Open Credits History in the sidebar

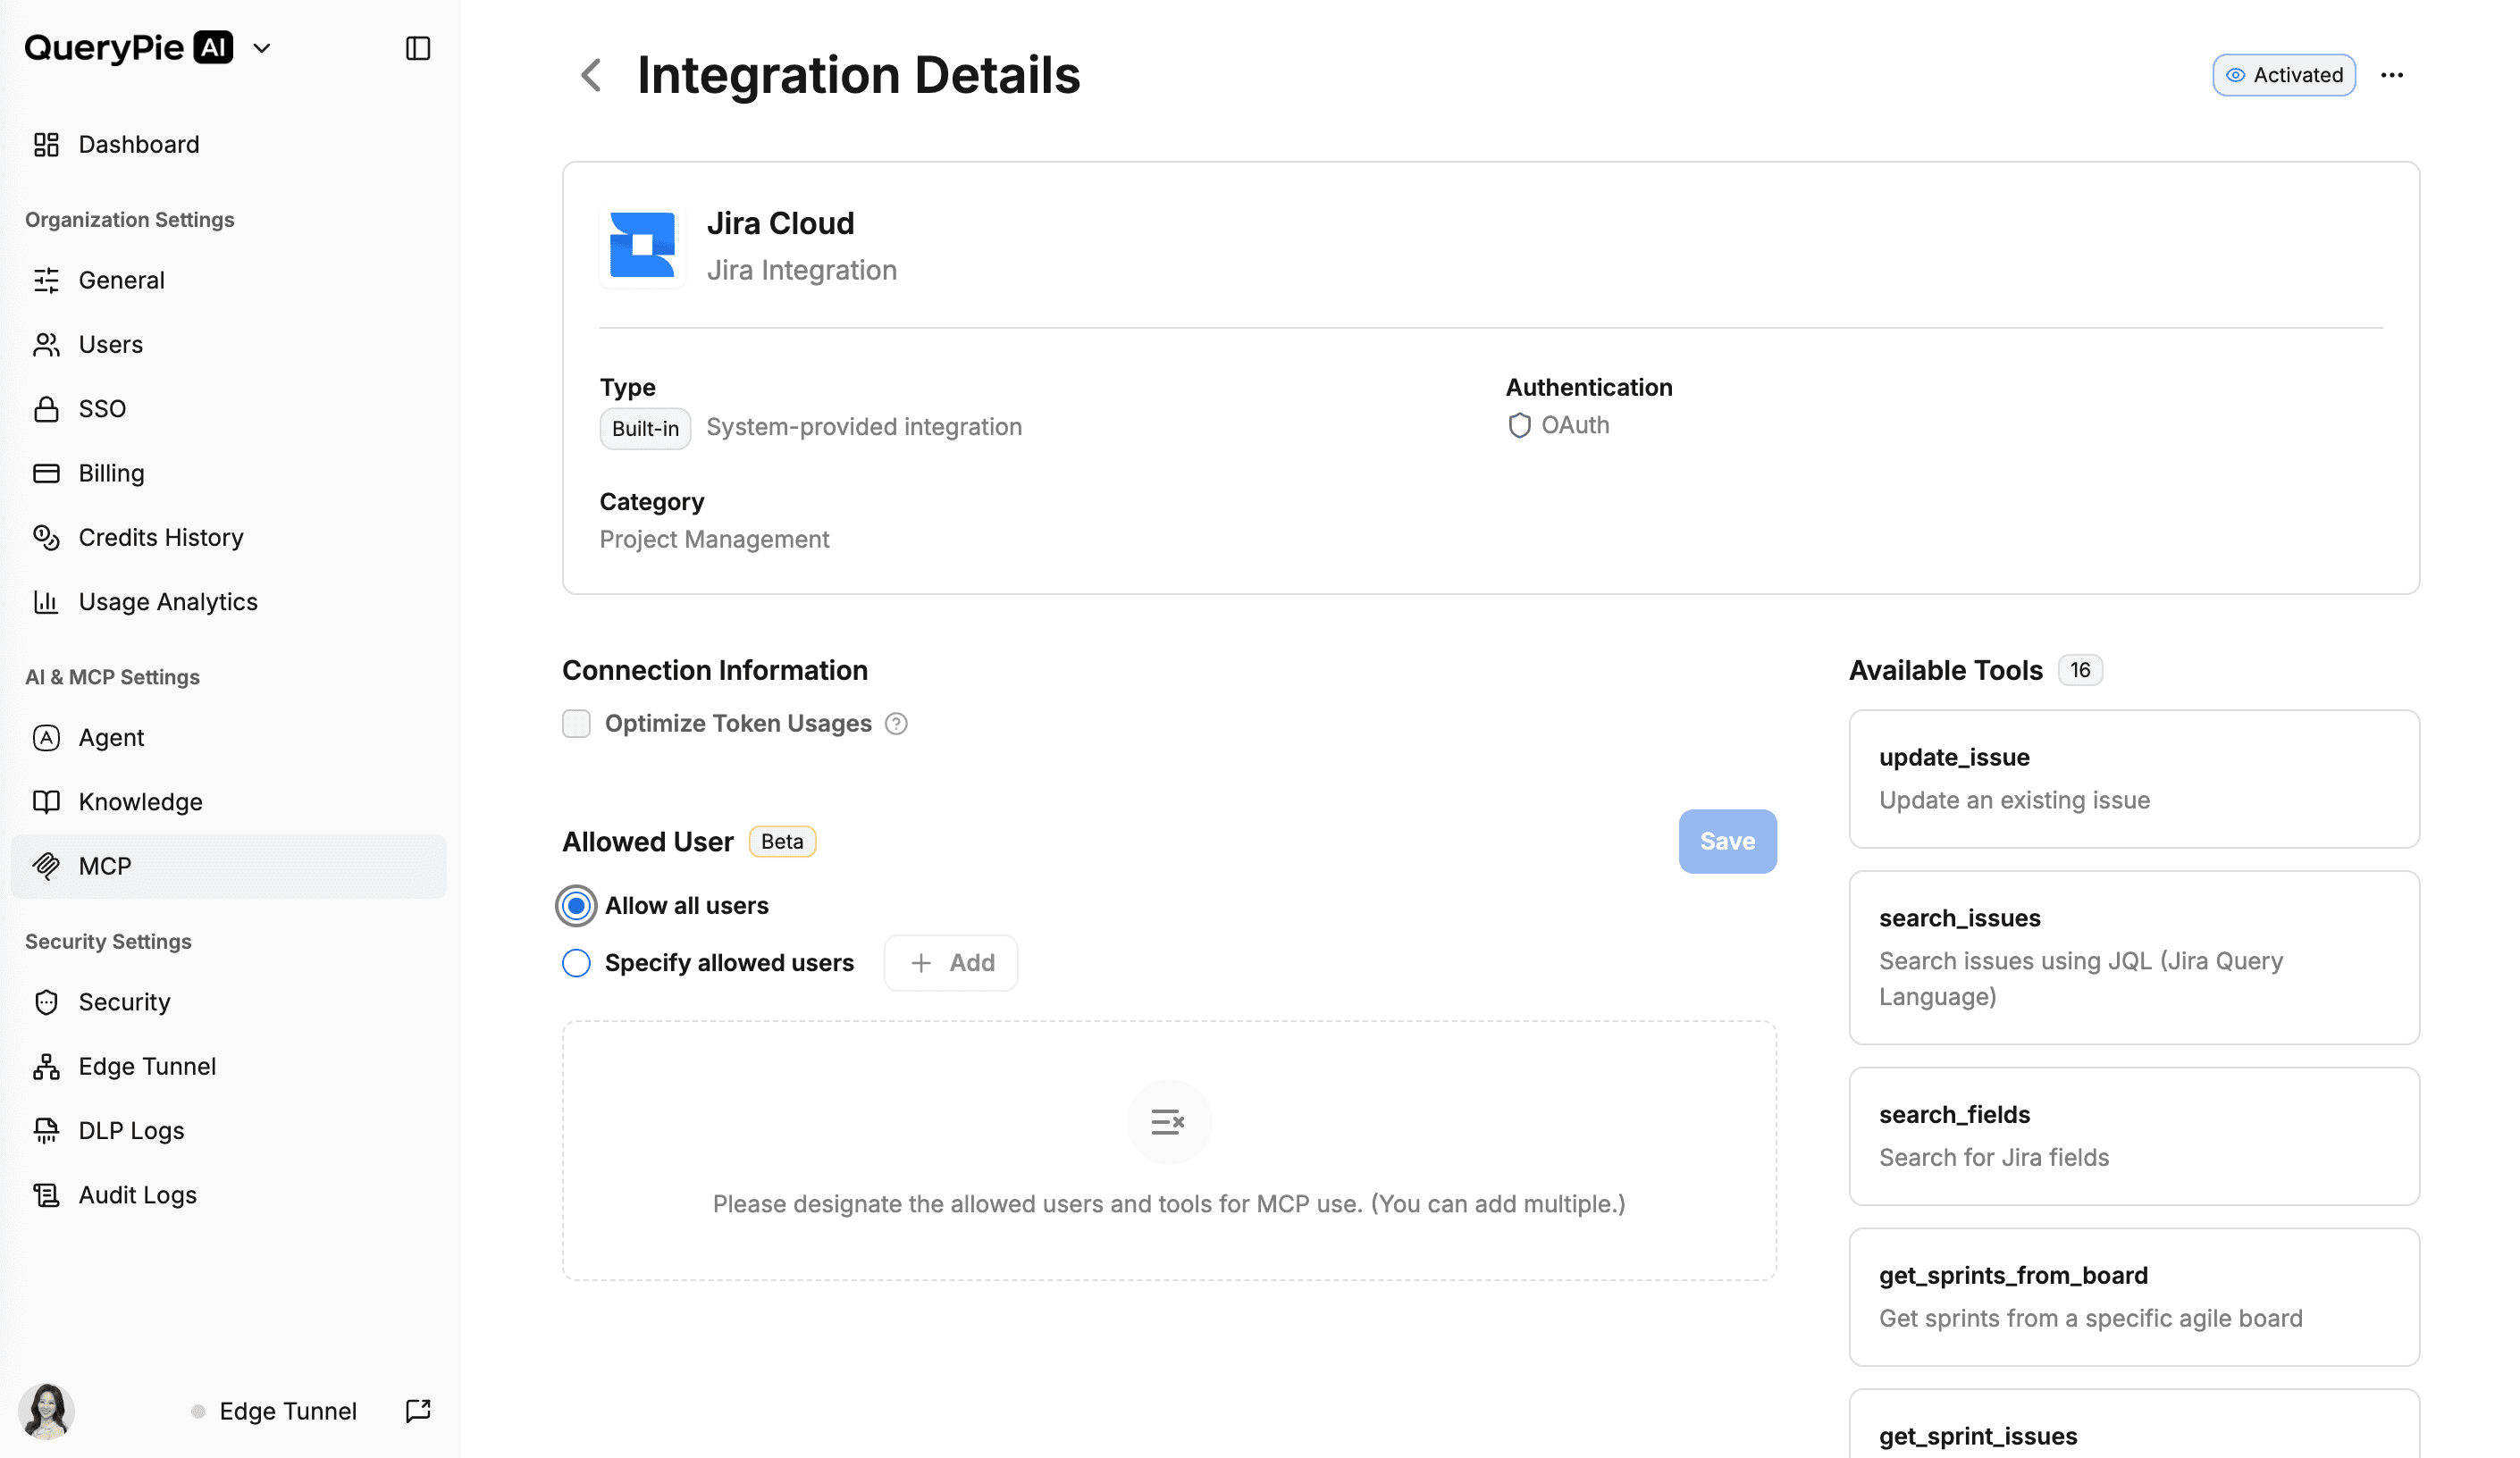tap(160, 537)
